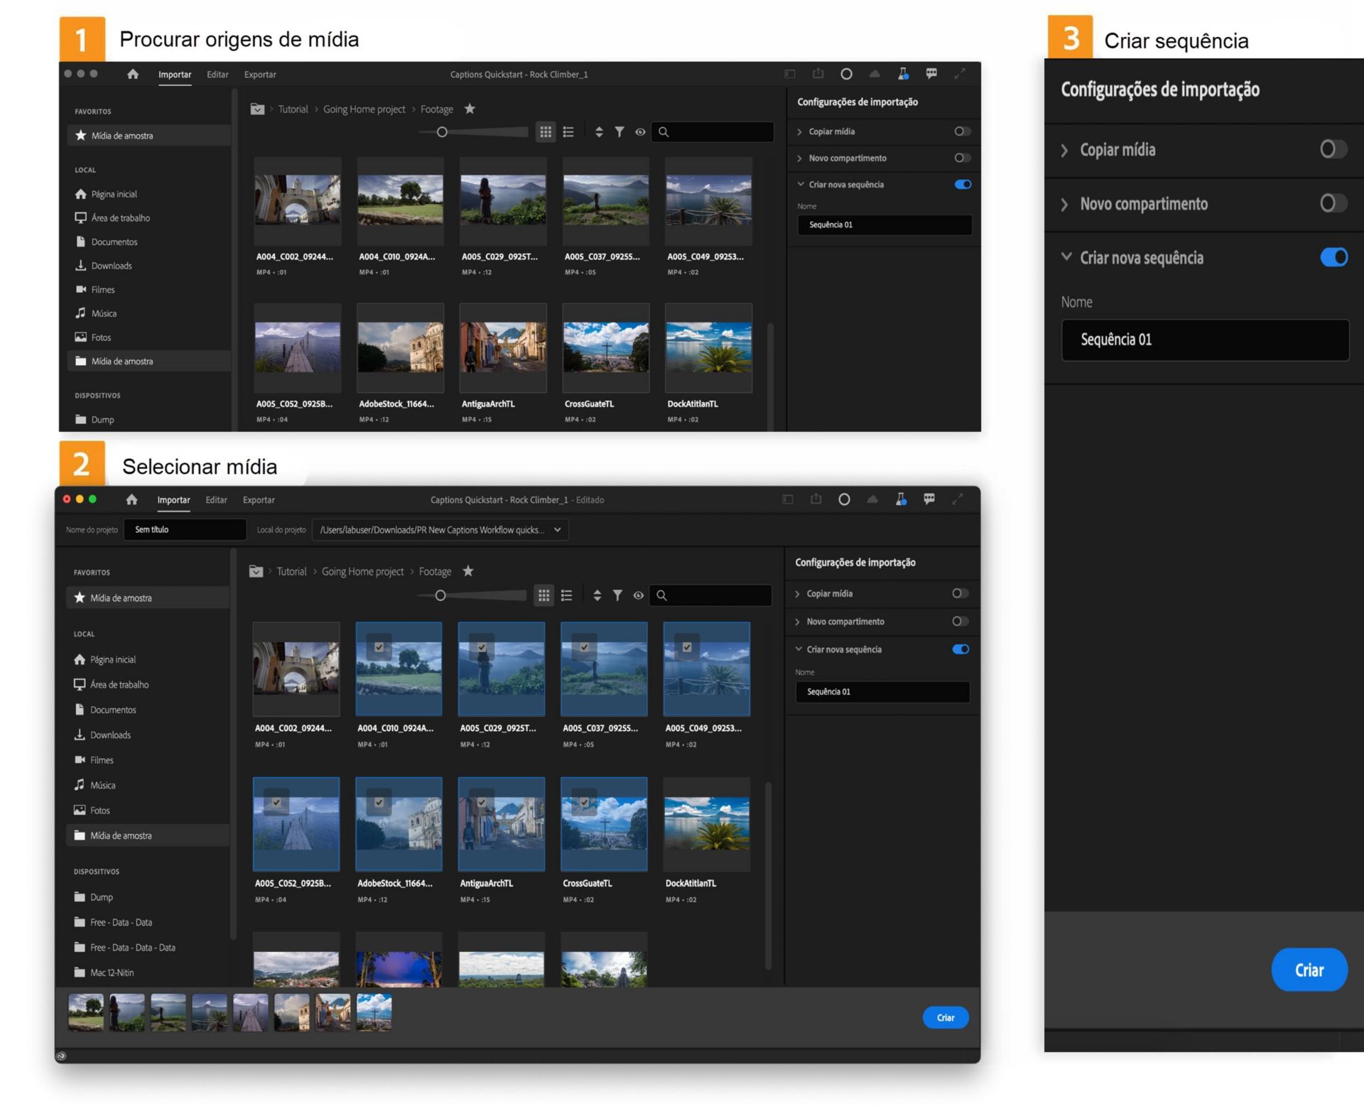Click the Home icon in top toolbar

[132, 74]
